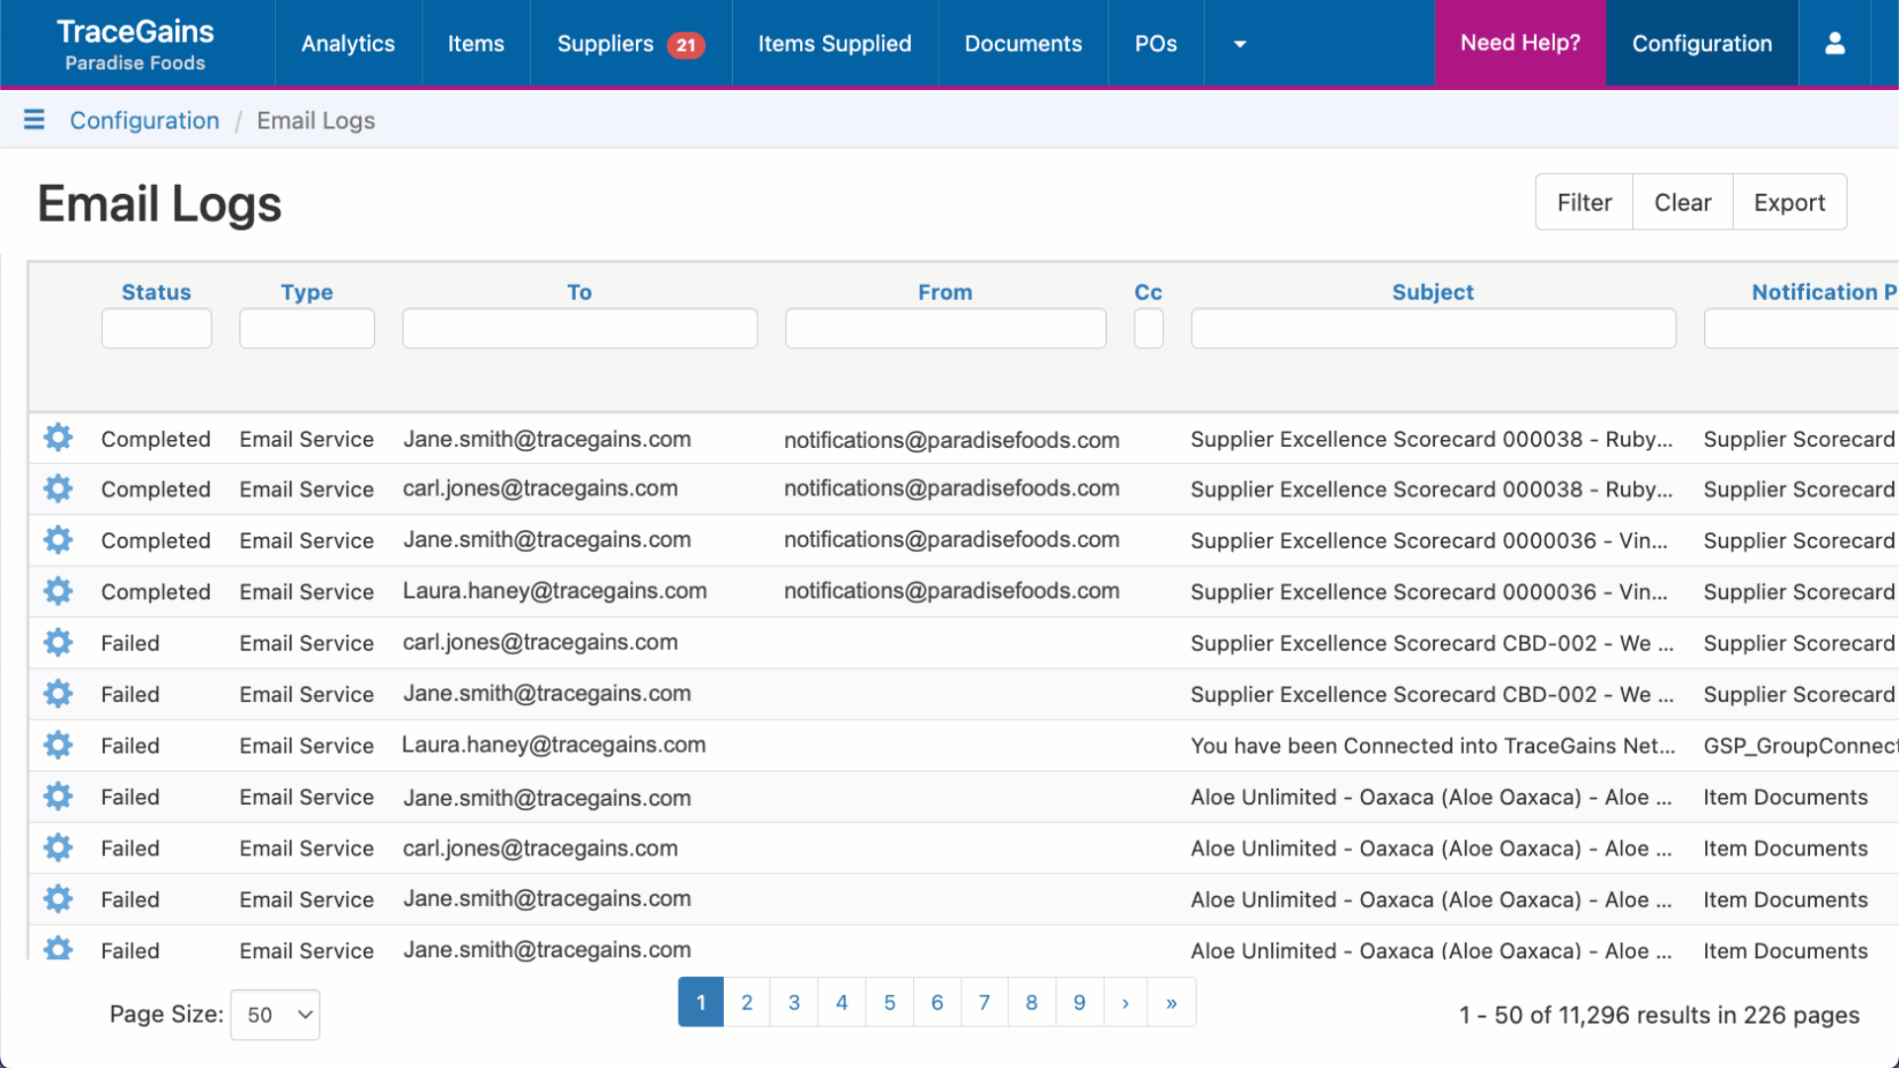
Task: Open the Items menu
Action: click(x=476, y=44)
